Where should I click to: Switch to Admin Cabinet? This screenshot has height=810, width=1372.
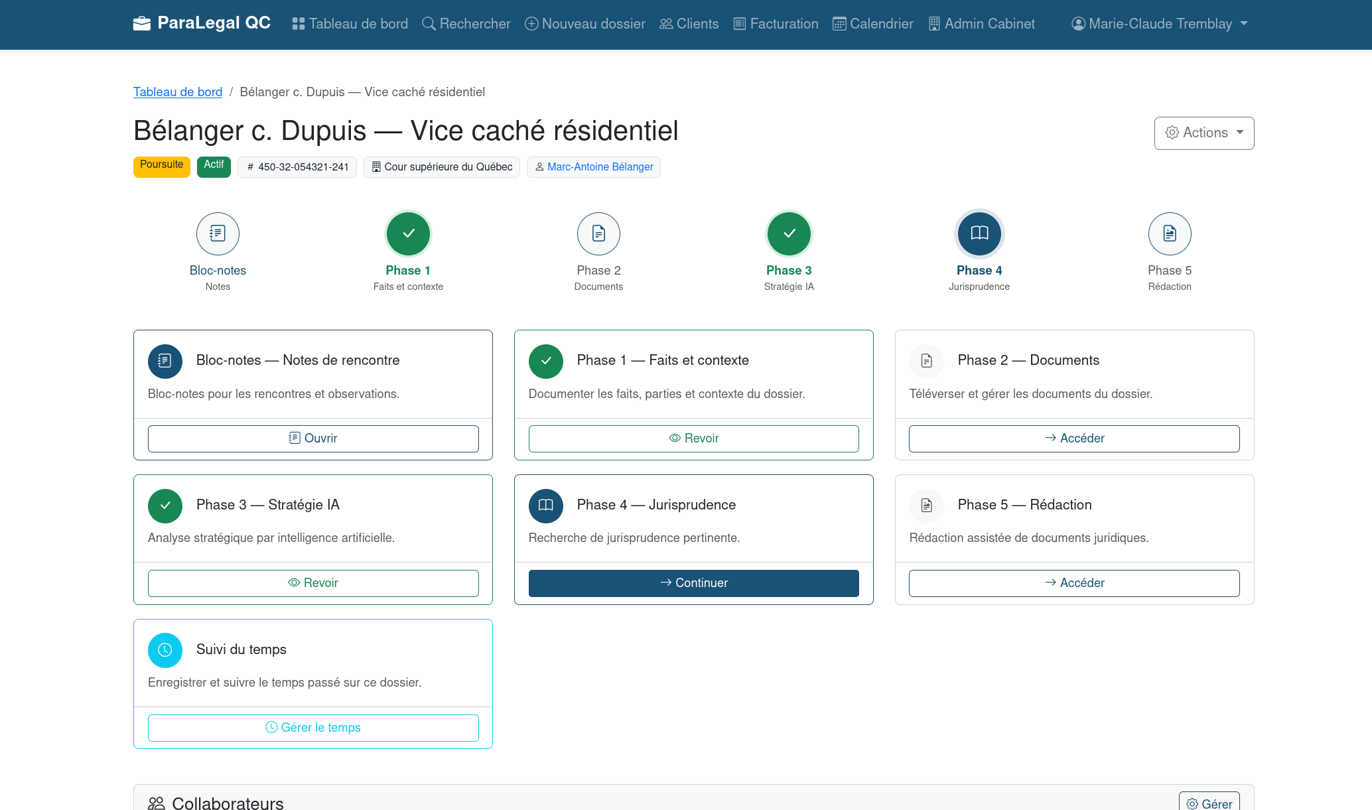pos(981,23)
